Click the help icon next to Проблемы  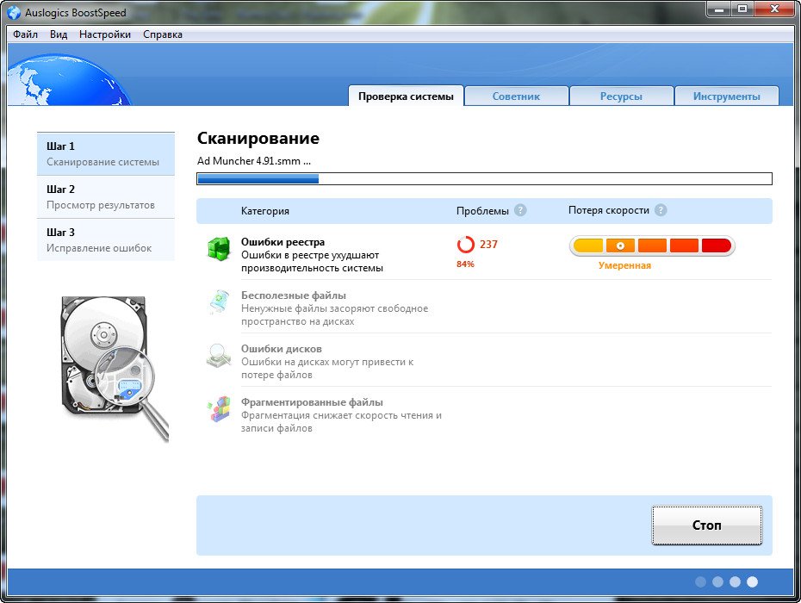pos(520,210)
